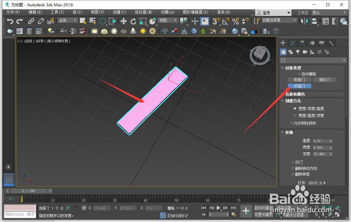This screenshot has height=222, width=351.
Task: Check the 翻转转动方向 option
Action: tap(293, 168)
